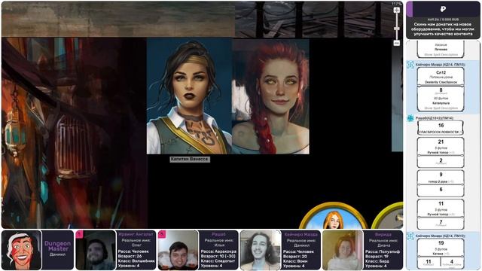Click Рашаб chat avatar icon
The height and width of the screenshot is (271, 482).
click(410, 118)
